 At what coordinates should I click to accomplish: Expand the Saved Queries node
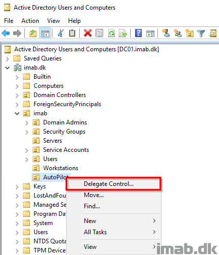(7, 59)
